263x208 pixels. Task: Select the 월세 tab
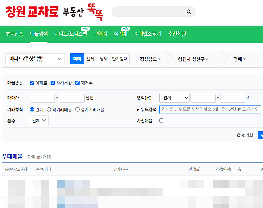click(x=103, y=59)
